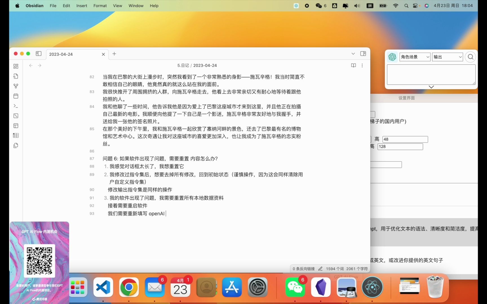
Task: Click the search magnifier in GPT AI Flow panel
Action: (x=470, y=57)
